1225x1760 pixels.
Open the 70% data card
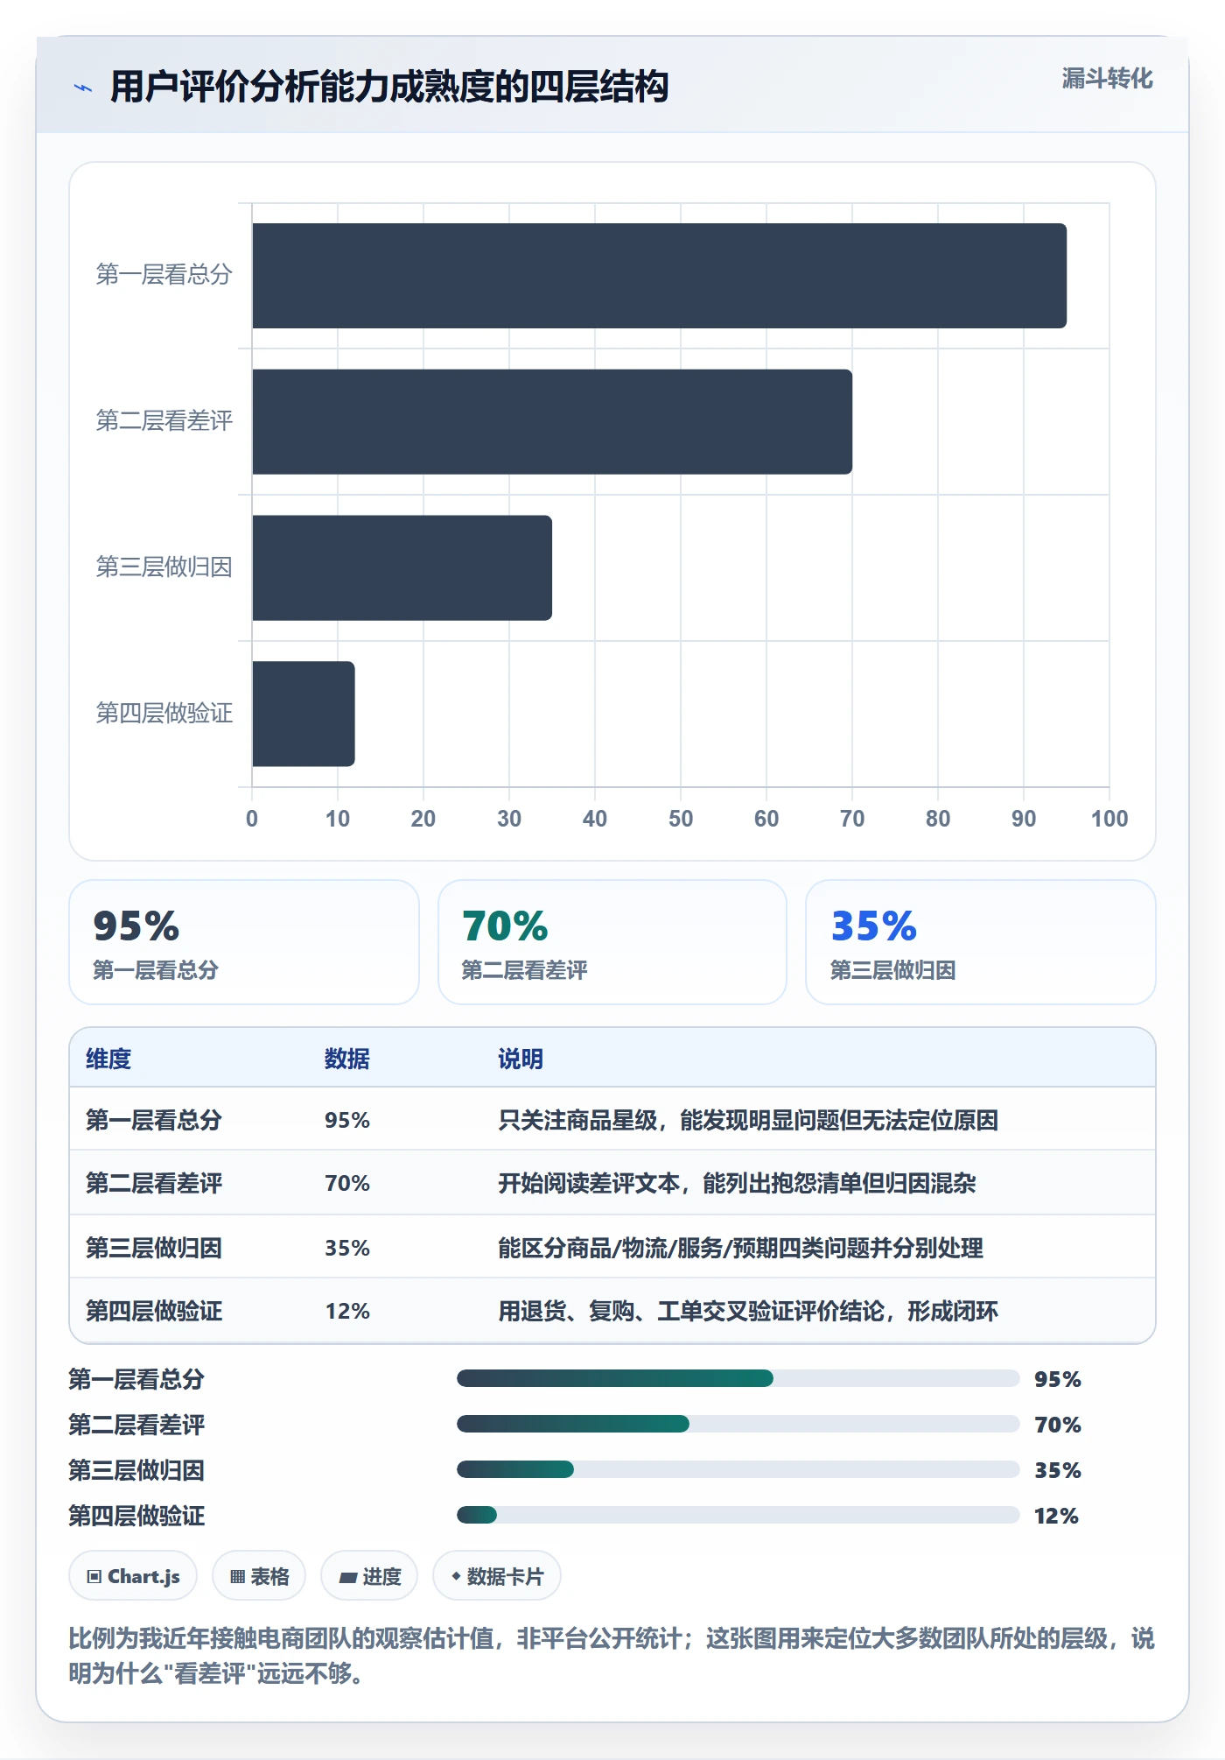[612, 942]
